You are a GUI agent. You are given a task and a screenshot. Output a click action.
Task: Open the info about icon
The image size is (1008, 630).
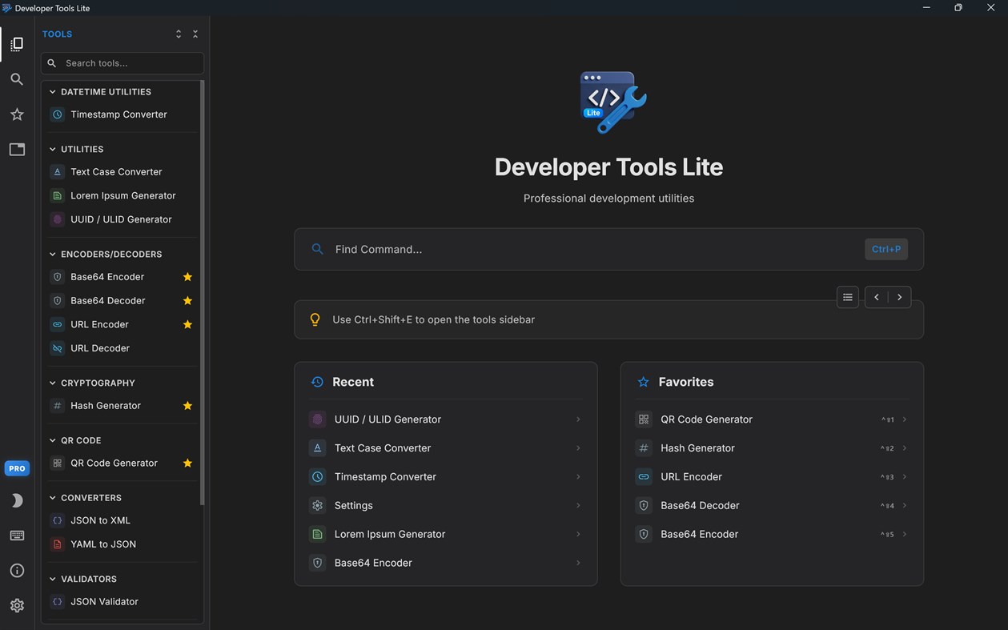tap(17, 571)
